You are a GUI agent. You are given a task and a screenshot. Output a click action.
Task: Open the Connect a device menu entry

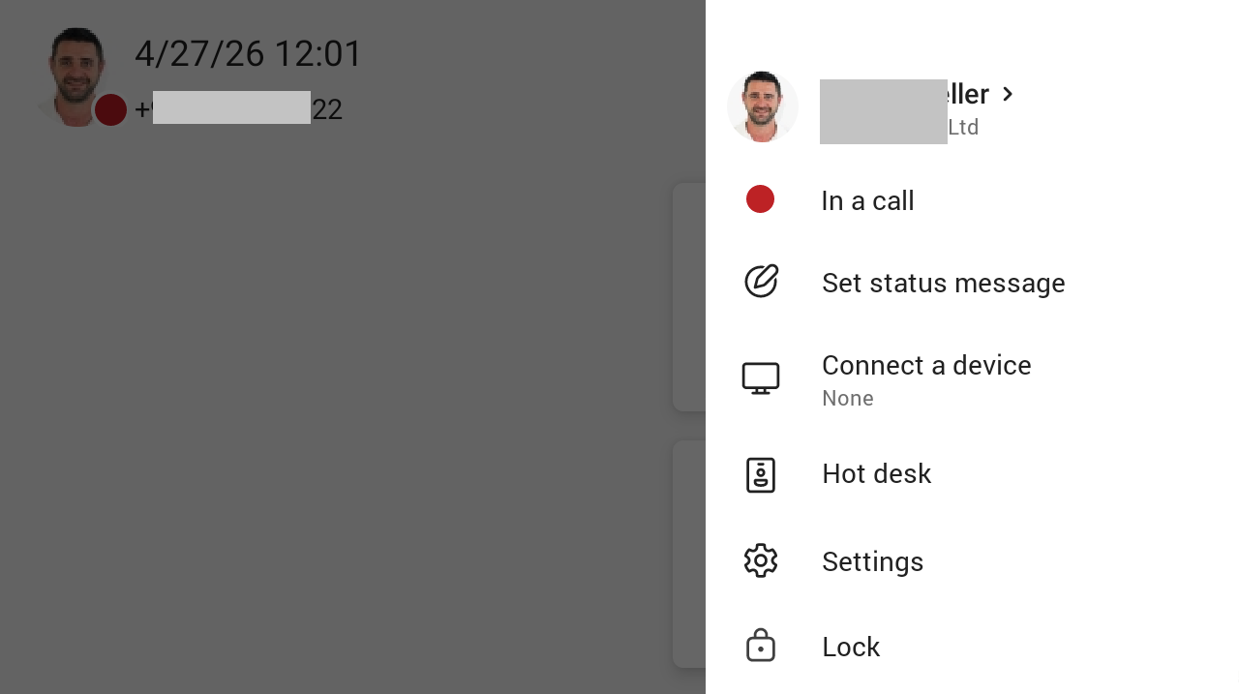pos(972,378)
